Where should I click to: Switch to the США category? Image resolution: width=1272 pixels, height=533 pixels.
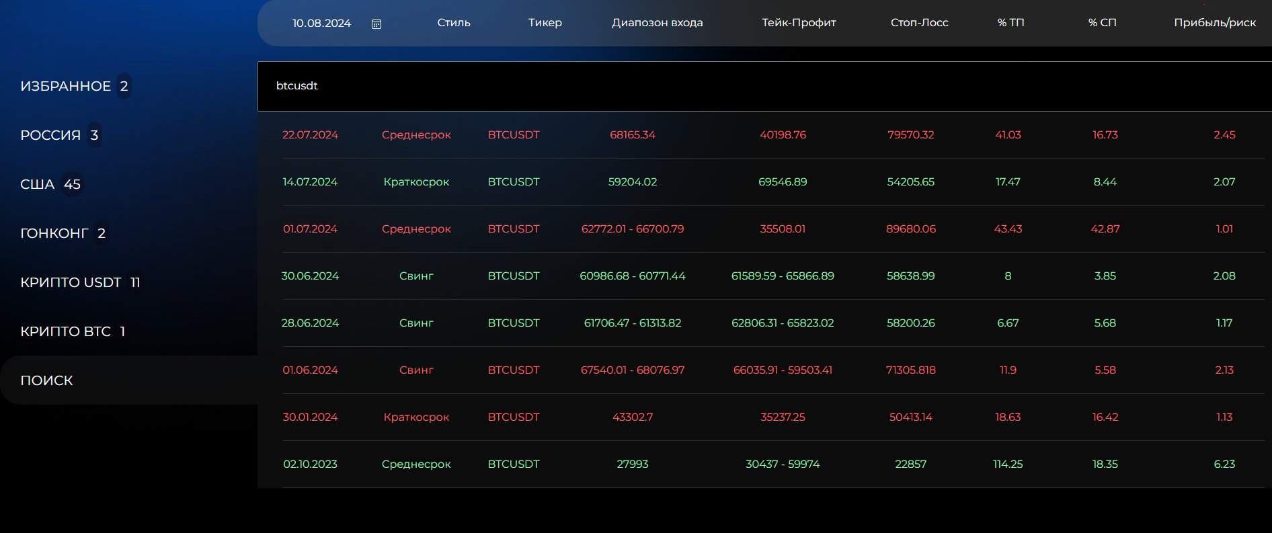point(38,184)
